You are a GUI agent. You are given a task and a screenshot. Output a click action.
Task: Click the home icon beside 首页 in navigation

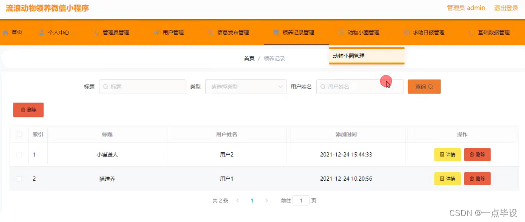click(x=5, y=33)
